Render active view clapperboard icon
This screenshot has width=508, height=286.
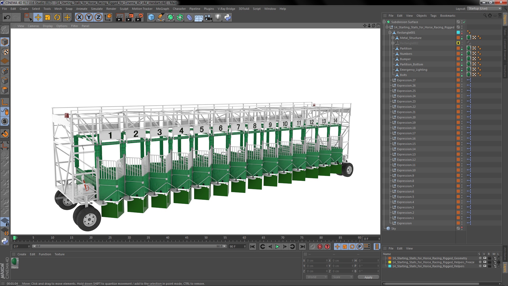click(120, 17)
